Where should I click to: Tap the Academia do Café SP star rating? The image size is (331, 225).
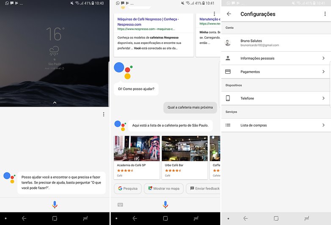click(x=125, y=170)
